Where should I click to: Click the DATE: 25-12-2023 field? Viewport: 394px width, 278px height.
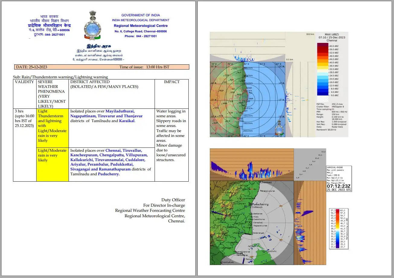point(31,67)
